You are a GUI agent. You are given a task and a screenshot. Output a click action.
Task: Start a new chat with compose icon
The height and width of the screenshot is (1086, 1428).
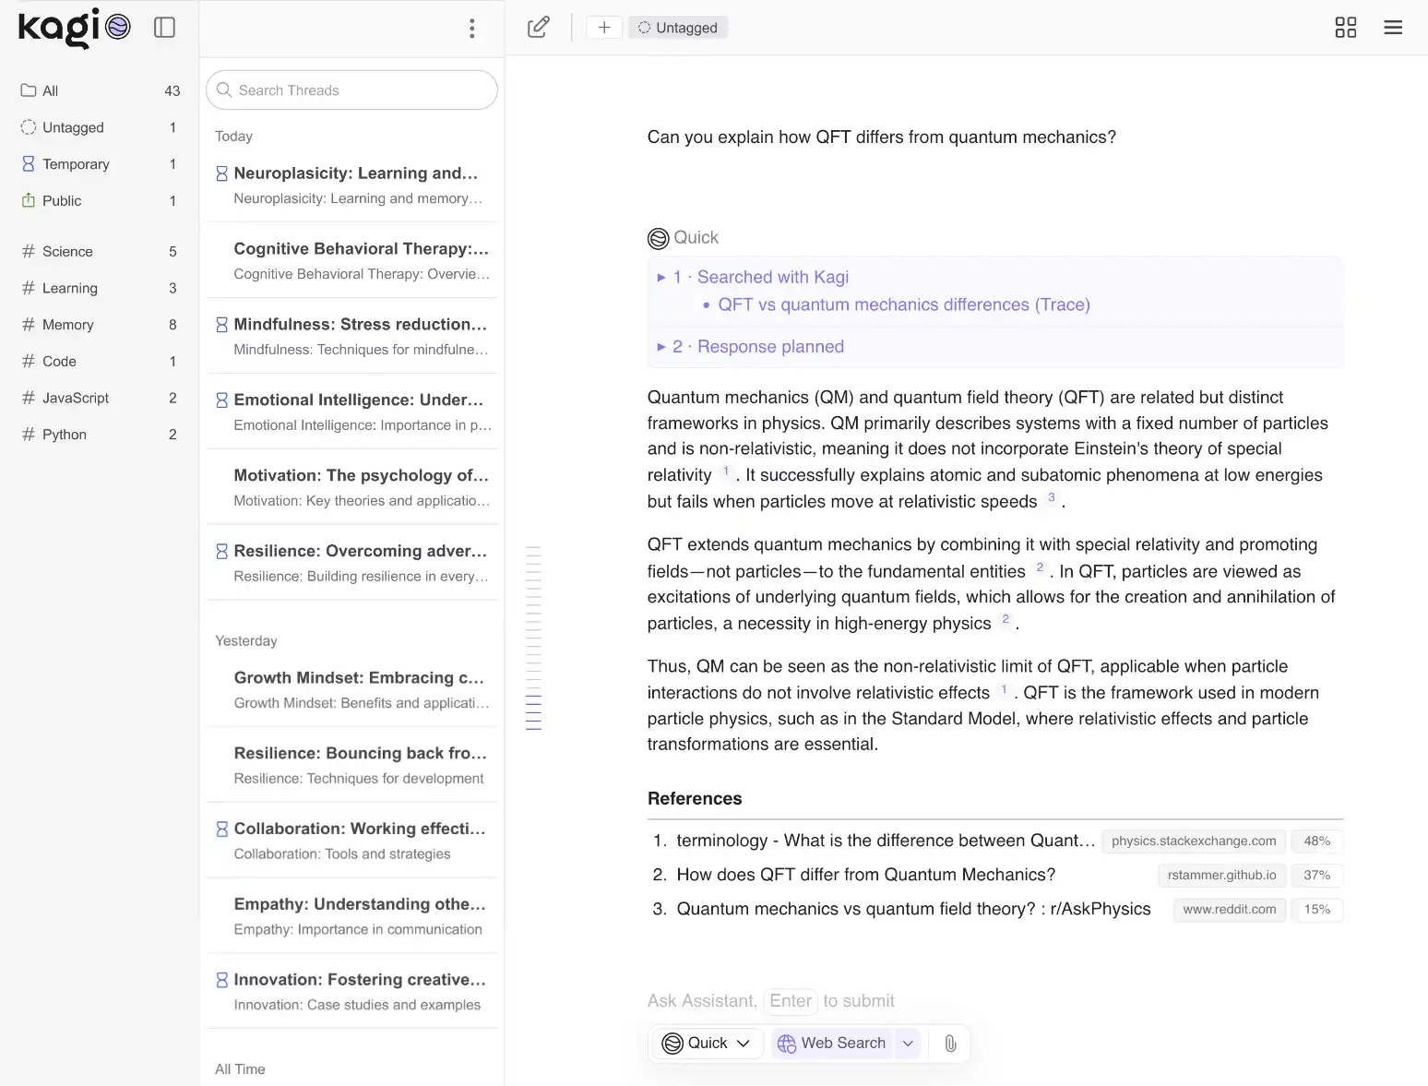538,28
